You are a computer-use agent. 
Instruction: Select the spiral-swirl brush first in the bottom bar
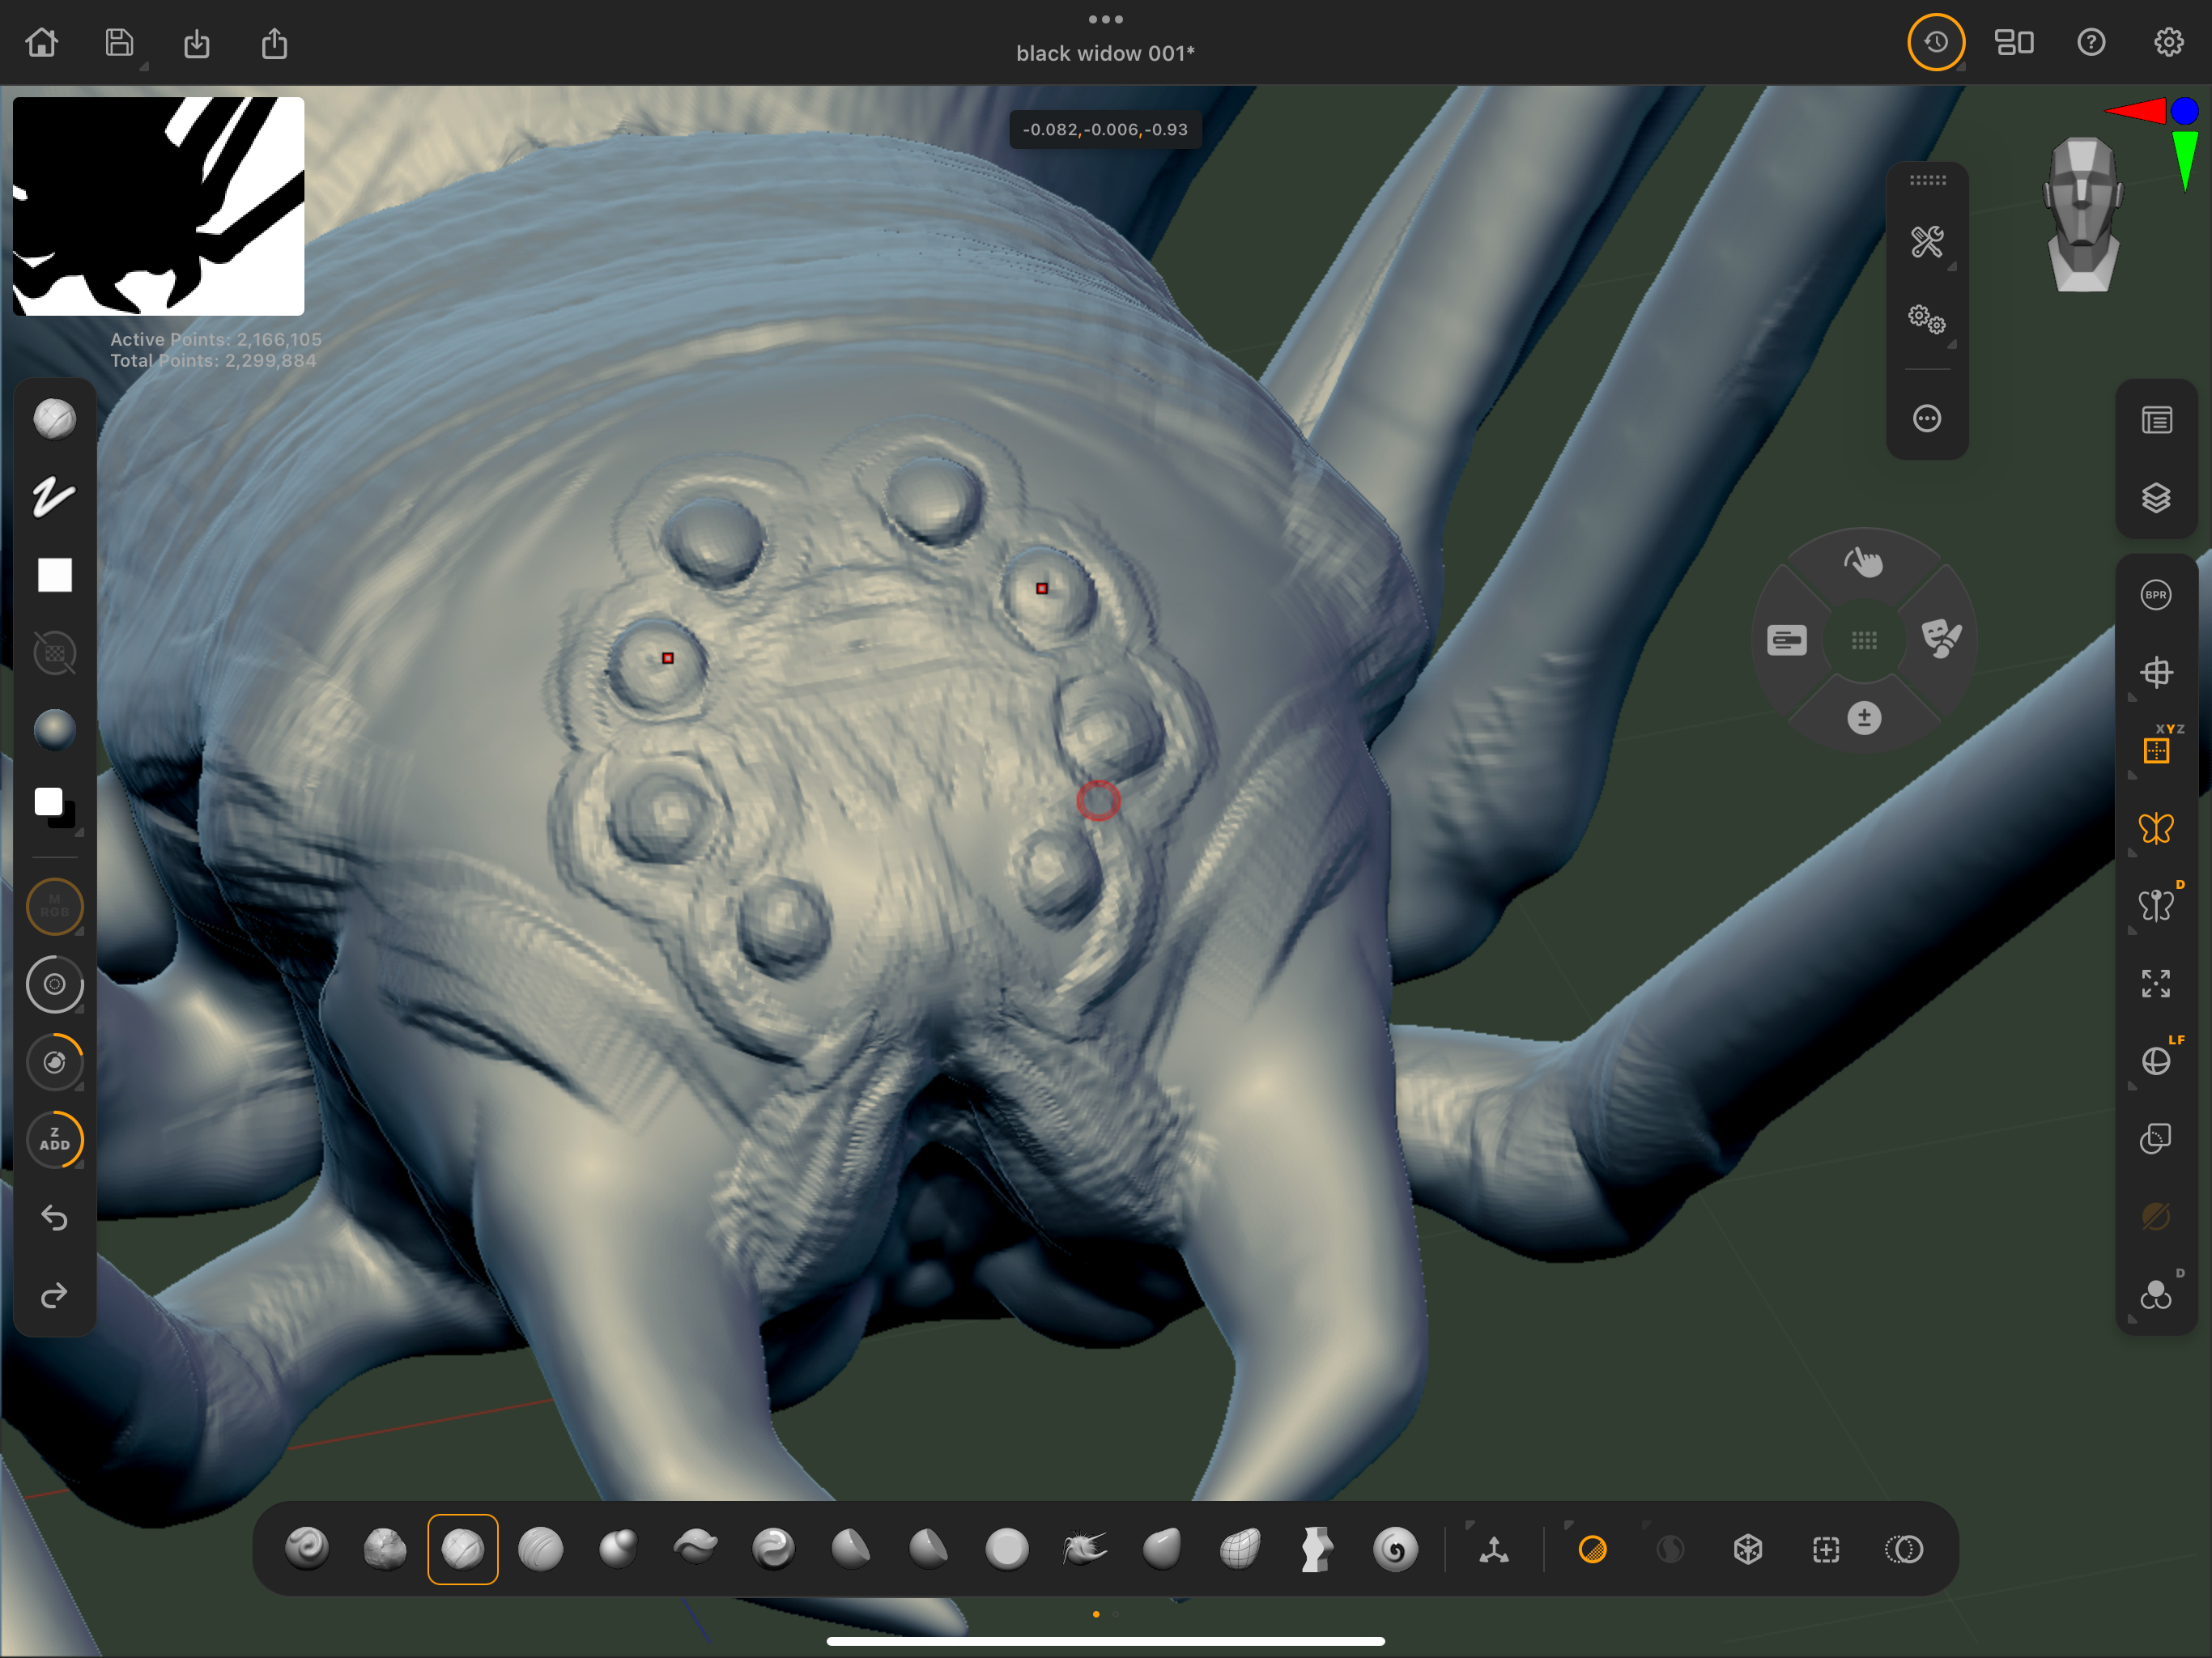(x=307, y=1549)
